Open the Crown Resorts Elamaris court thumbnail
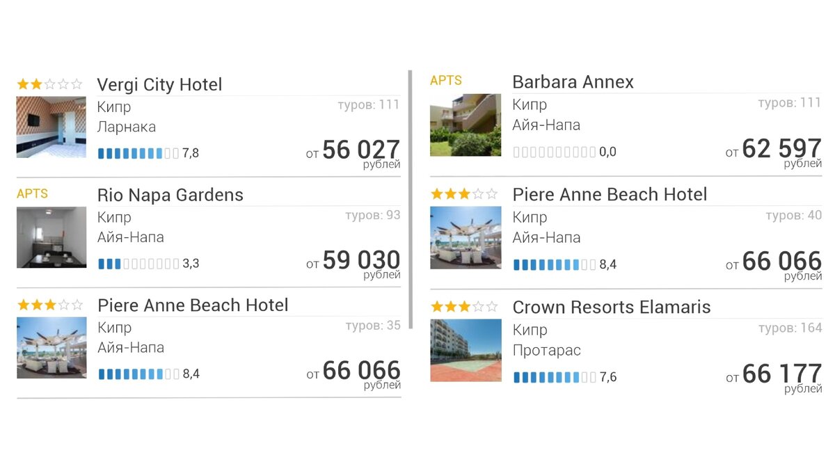Screen dimensions: 835x469 (x=466, y=350)
